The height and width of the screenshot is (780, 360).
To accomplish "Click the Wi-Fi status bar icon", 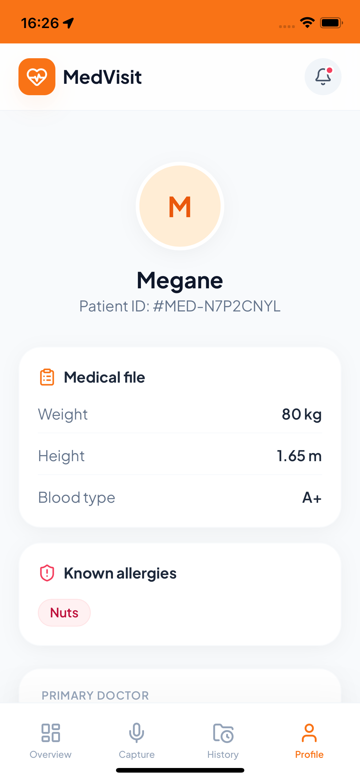I will pos(307,23).
